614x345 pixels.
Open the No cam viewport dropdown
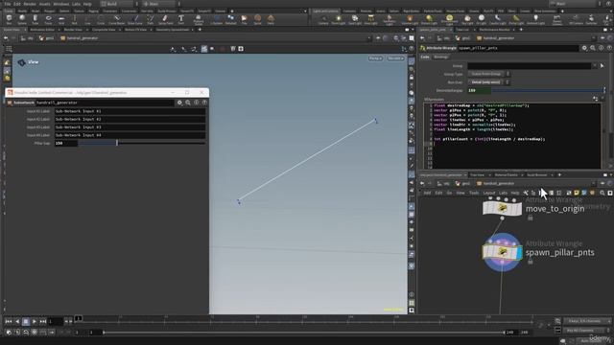coord(395,58)
